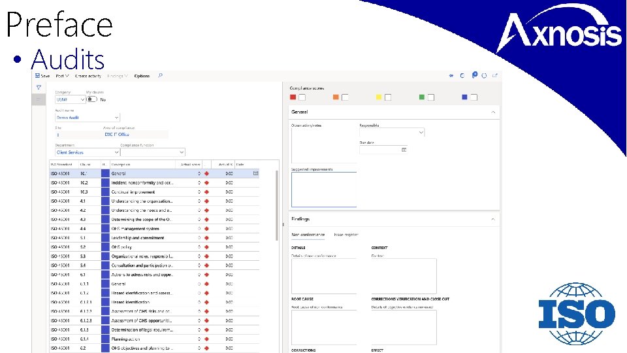Click blue status block in clause 6.1 row

coord(105,275)
